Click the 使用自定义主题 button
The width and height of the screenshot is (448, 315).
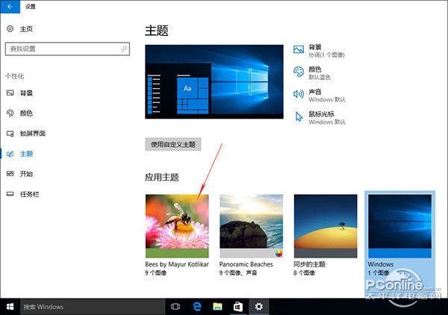pos(173,144)
